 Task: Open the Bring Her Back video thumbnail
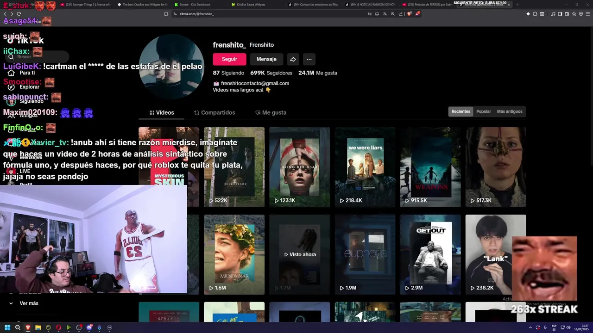pyautogui.click(x=299, y=167)
